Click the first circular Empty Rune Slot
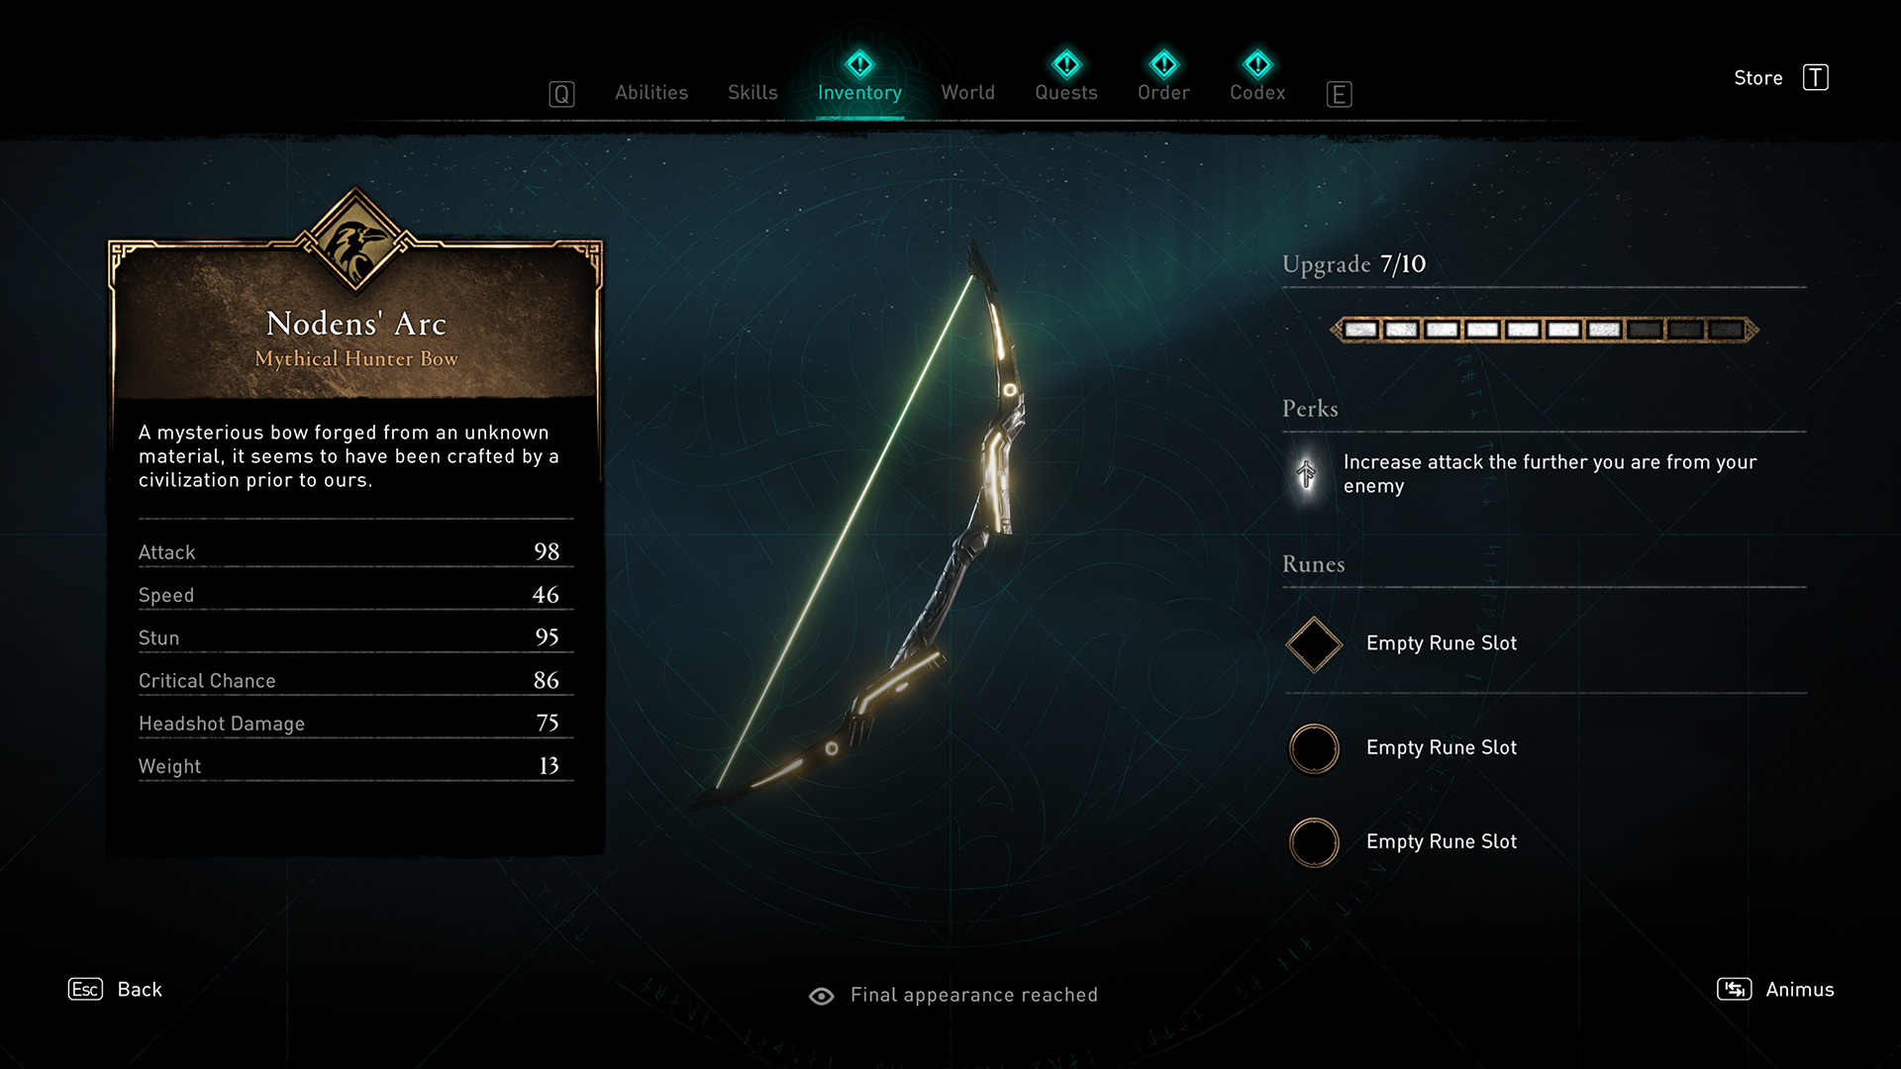The height and width of the screenshot is (1069, 1901). pyautogui.click(x=1312, y=746)
